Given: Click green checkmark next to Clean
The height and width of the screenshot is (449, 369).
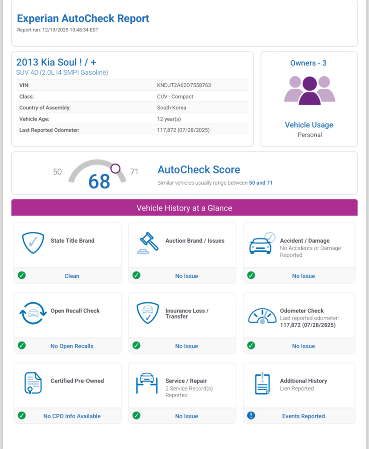Looking at the screenshot, I should [x=21, y=275].
